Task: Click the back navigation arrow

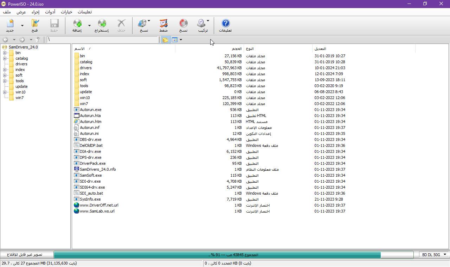Action: (5, 40)
